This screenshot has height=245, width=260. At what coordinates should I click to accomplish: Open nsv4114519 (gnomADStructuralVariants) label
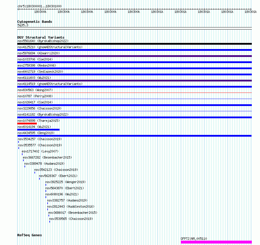tap(50, 84)
